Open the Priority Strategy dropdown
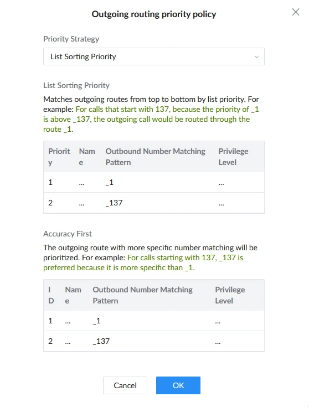Viewport: 309px width, 407px height. click(154, 56)
